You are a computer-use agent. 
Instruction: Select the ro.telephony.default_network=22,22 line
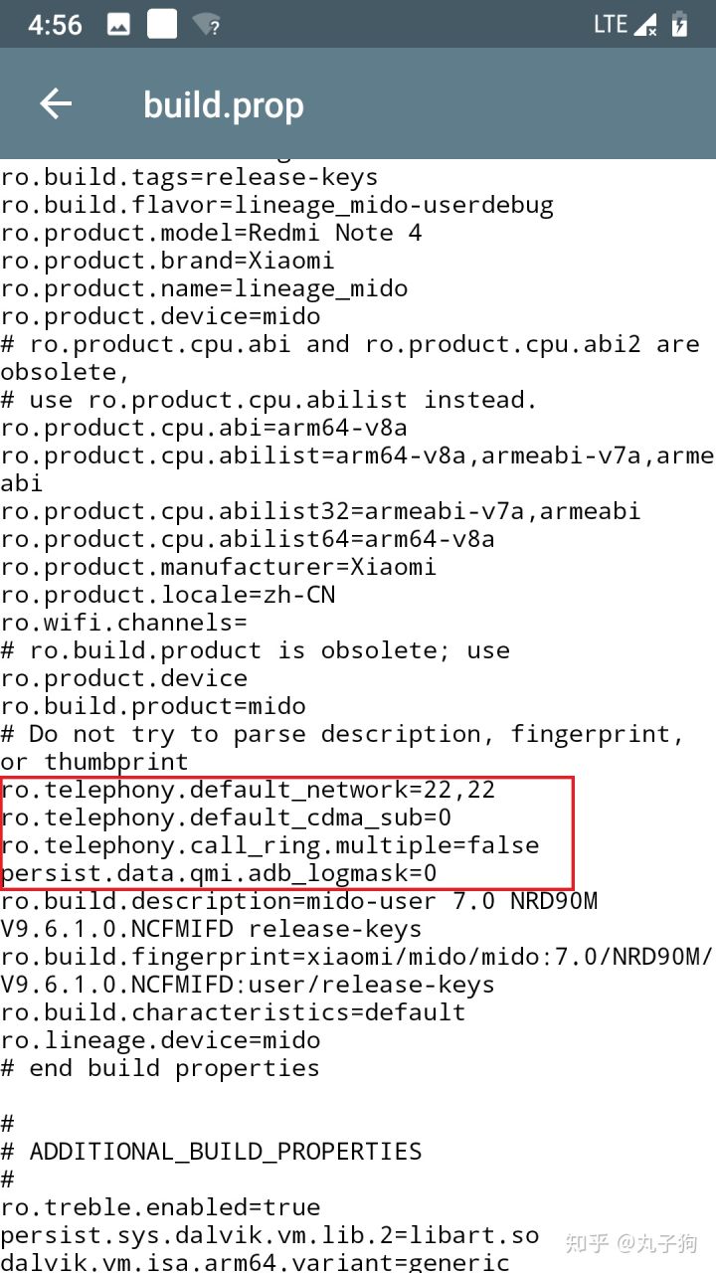coord(248,790)
